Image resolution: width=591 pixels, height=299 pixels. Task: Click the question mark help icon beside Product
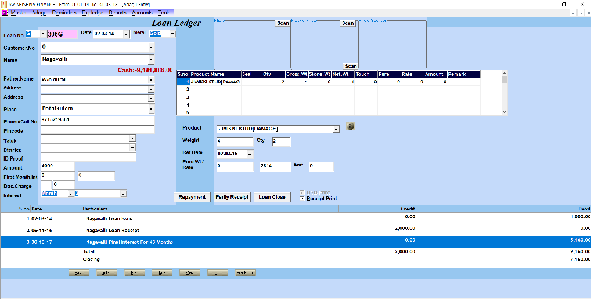pos(350,126)
